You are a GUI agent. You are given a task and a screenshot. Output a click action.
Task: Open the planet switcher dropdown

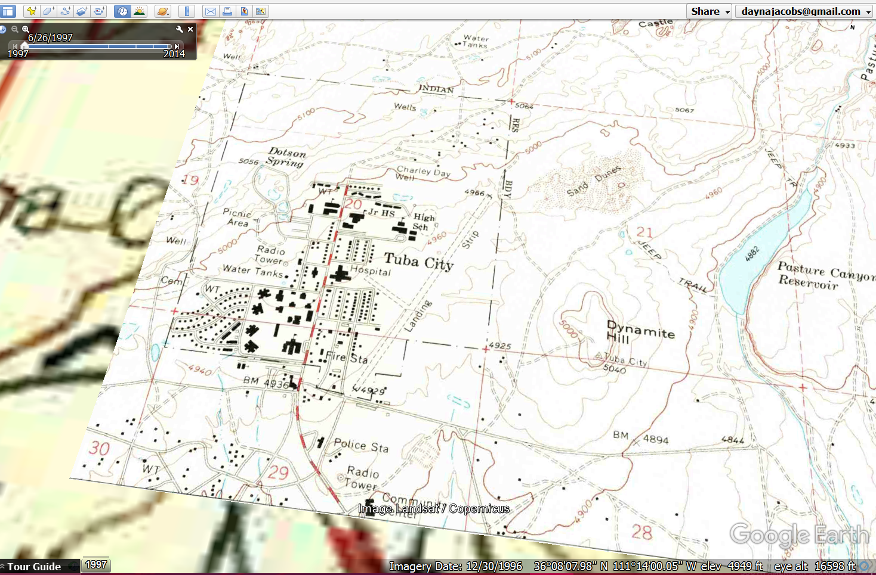point(163,11)
